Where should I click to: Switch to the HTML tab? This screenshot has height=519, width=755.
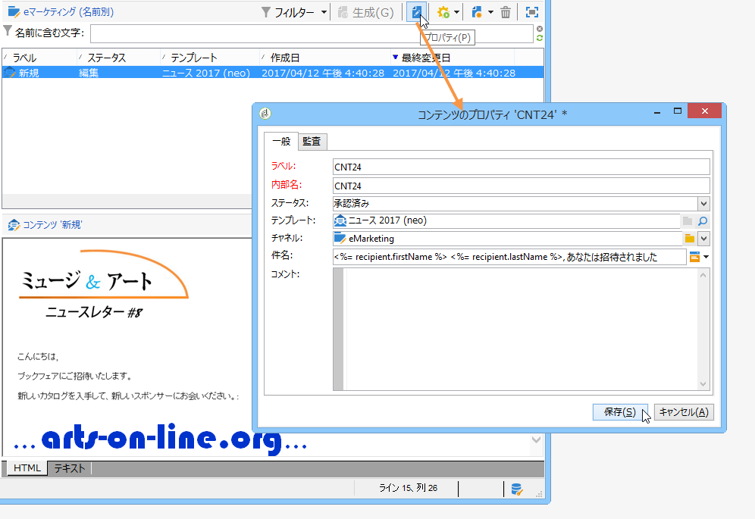click(27, 468)
